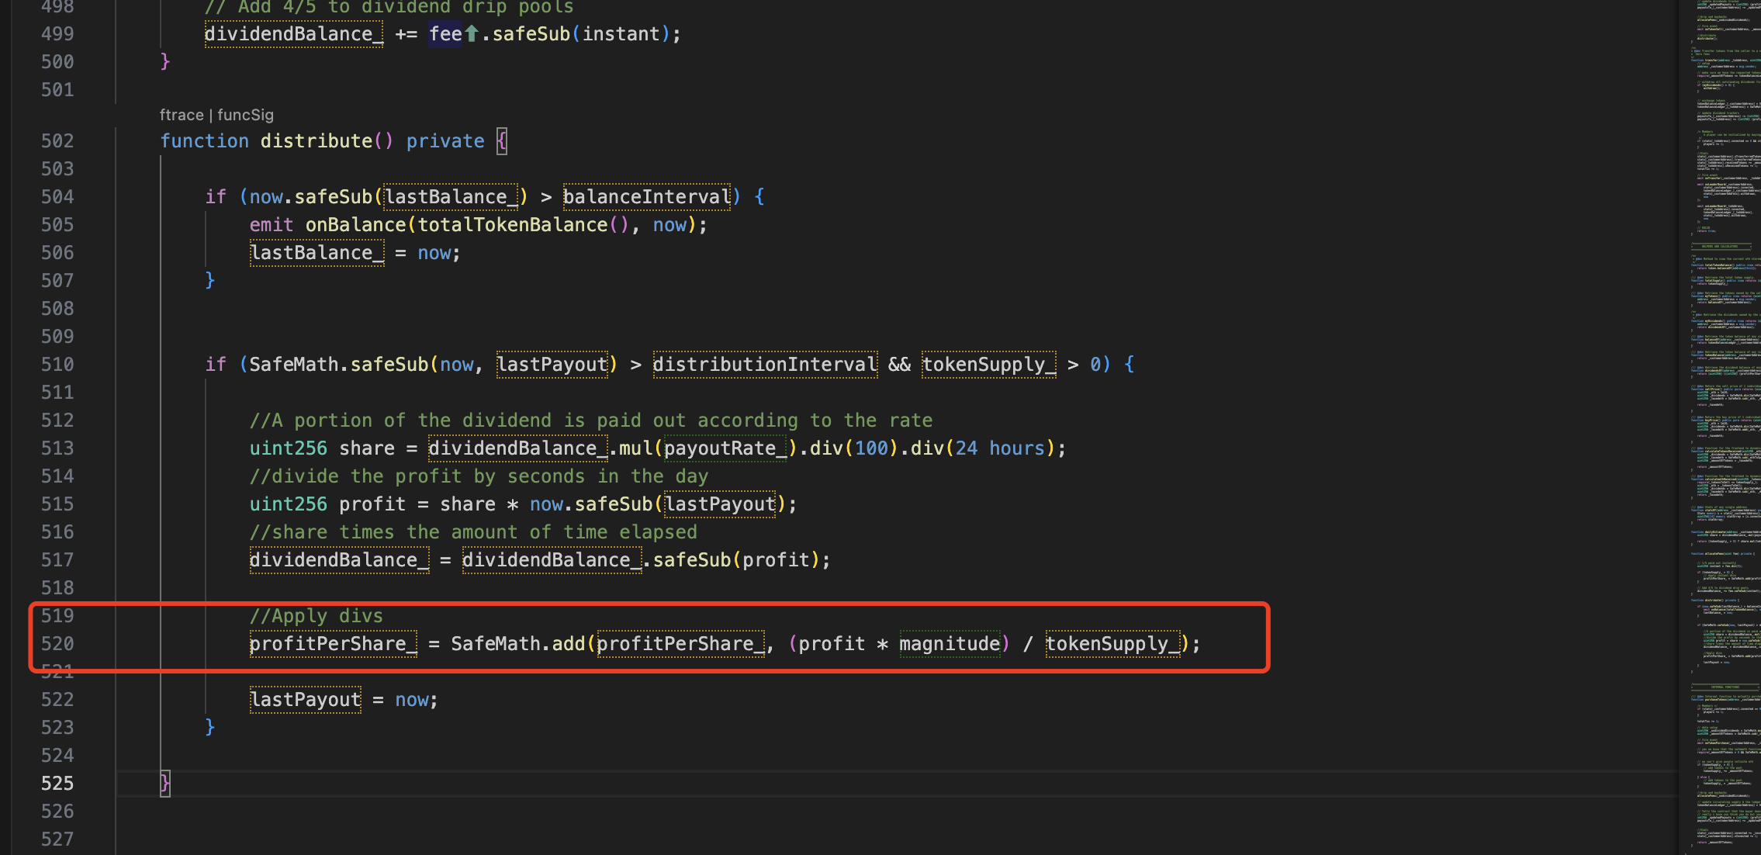Image resolution: width=1761 pixels, height=855 pixels.
Task: Click lastBalance_ assignment on line 506
Action: (x=317, y=253)
